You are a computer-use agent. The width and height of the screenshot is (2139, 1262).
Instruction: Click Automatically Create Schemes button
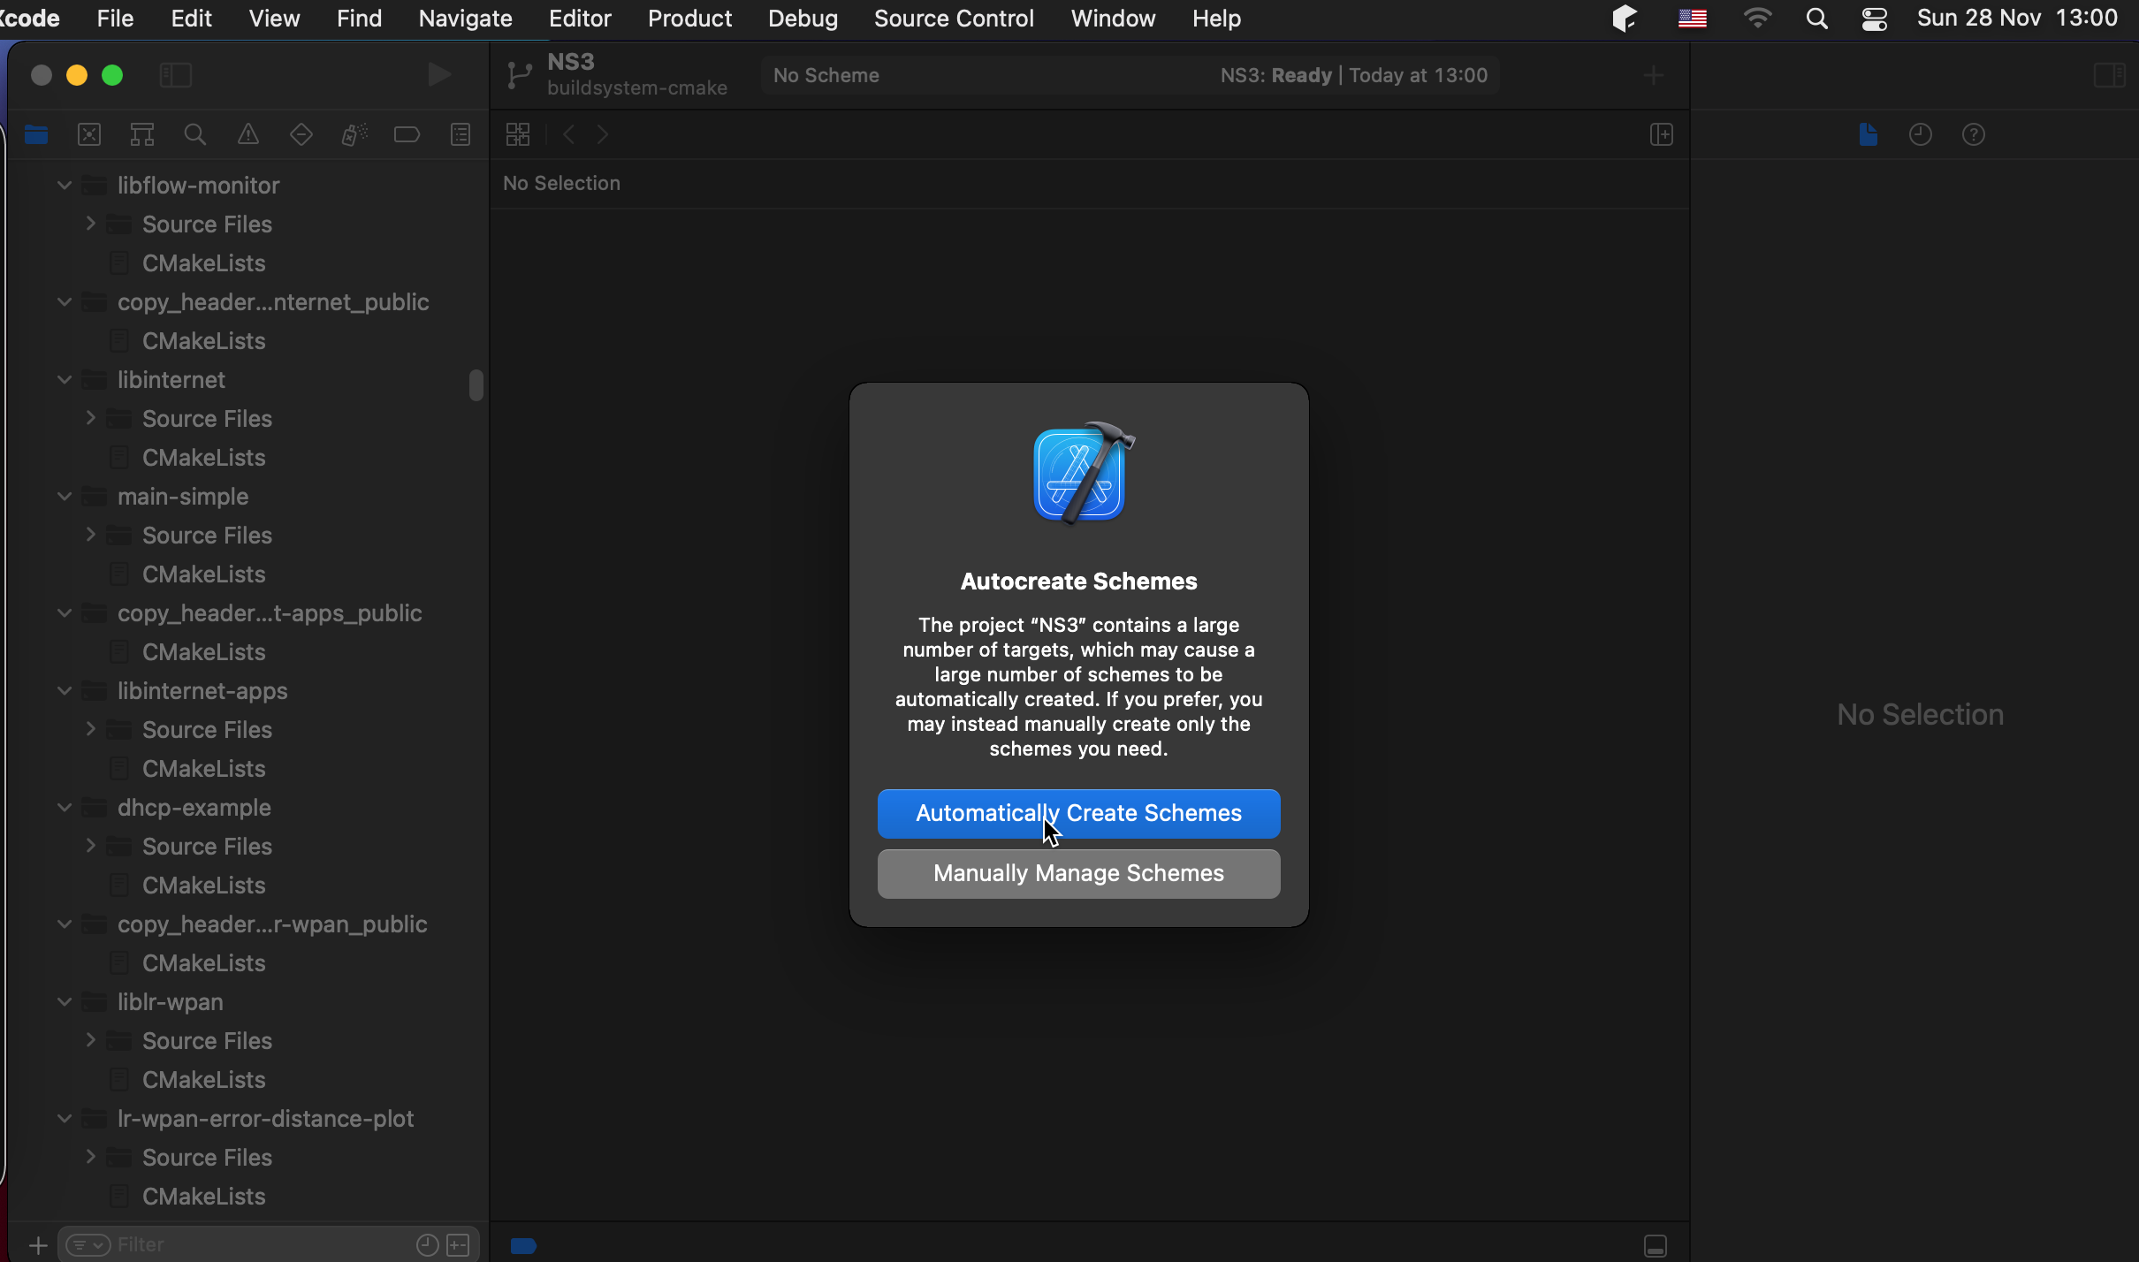pos(1078,813)
